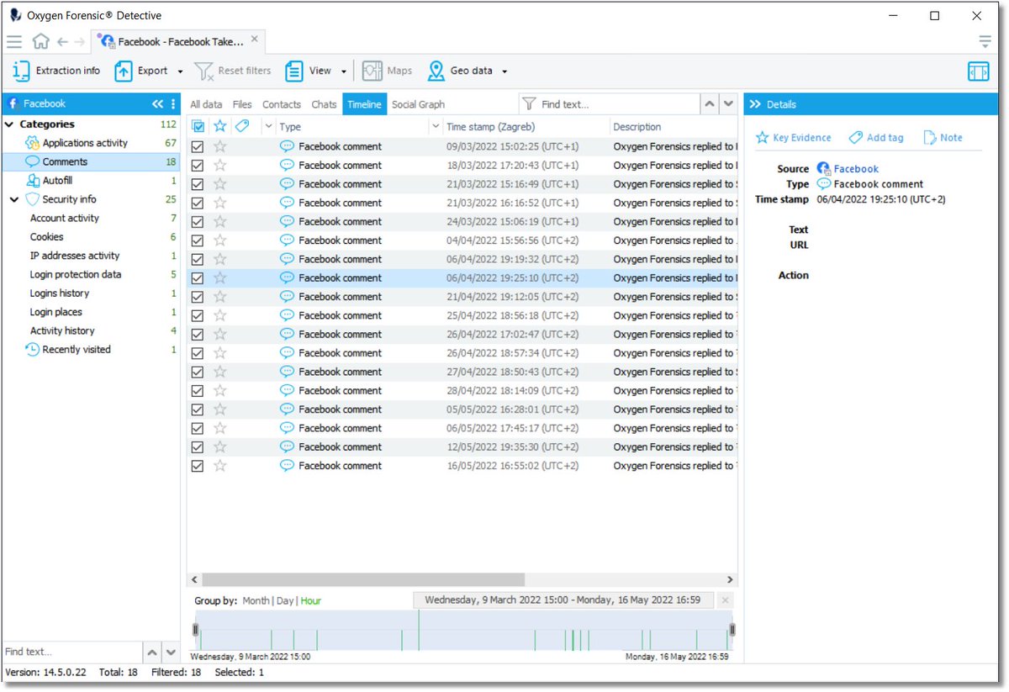The width and height of the screenshot is (1009, 692).
Task: Star the 21/04/2022 19:12:05 comment row
Action: [219, 297]
